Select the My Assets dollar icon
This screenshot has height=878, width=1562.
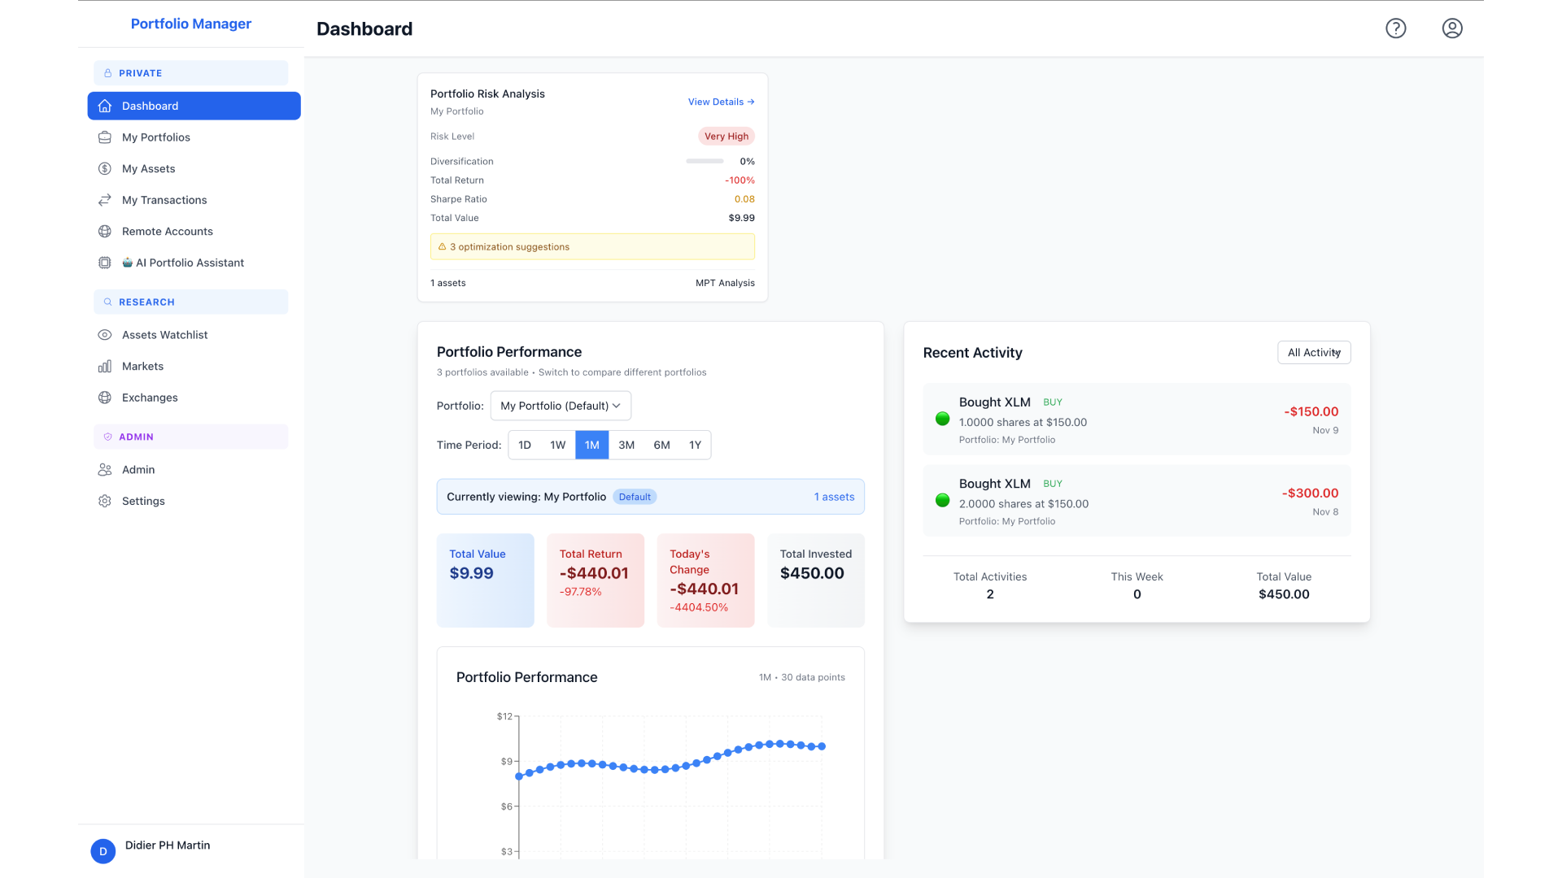pos(104,168)
